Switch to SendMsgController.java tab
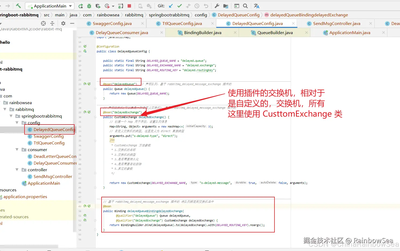 337,24
